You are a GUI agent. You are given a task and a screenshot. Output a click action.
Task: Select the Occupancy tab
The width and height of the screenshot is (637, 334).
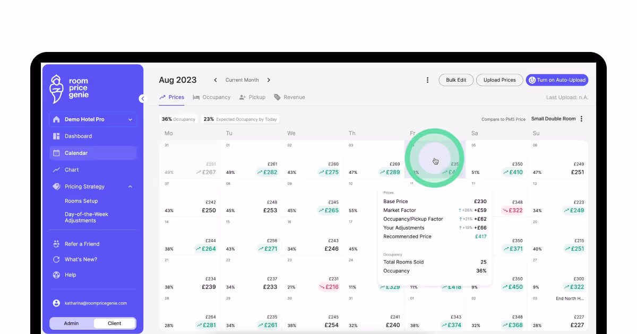(x=212, y=97)
